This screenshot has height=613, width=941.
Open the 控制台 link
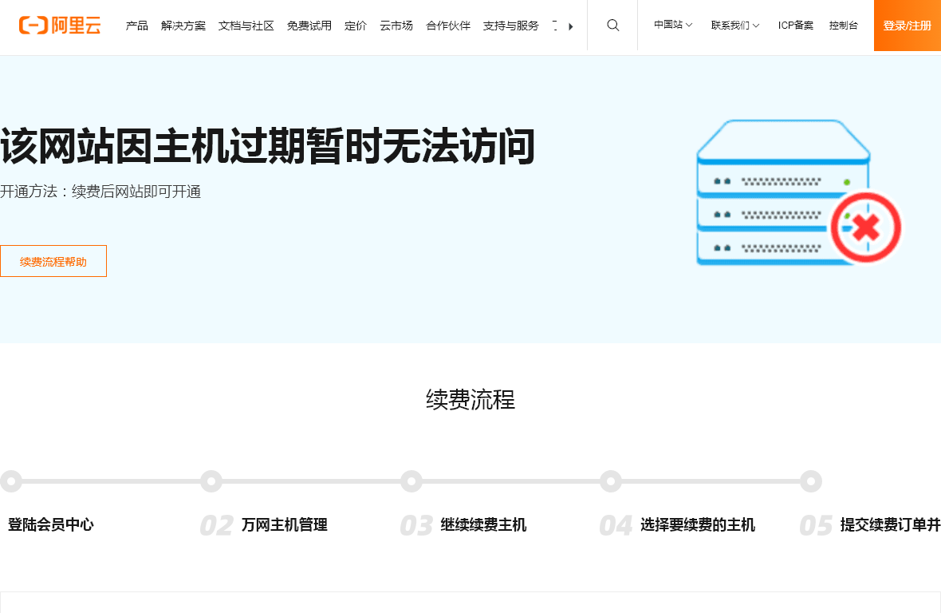[x=843, y=26]
